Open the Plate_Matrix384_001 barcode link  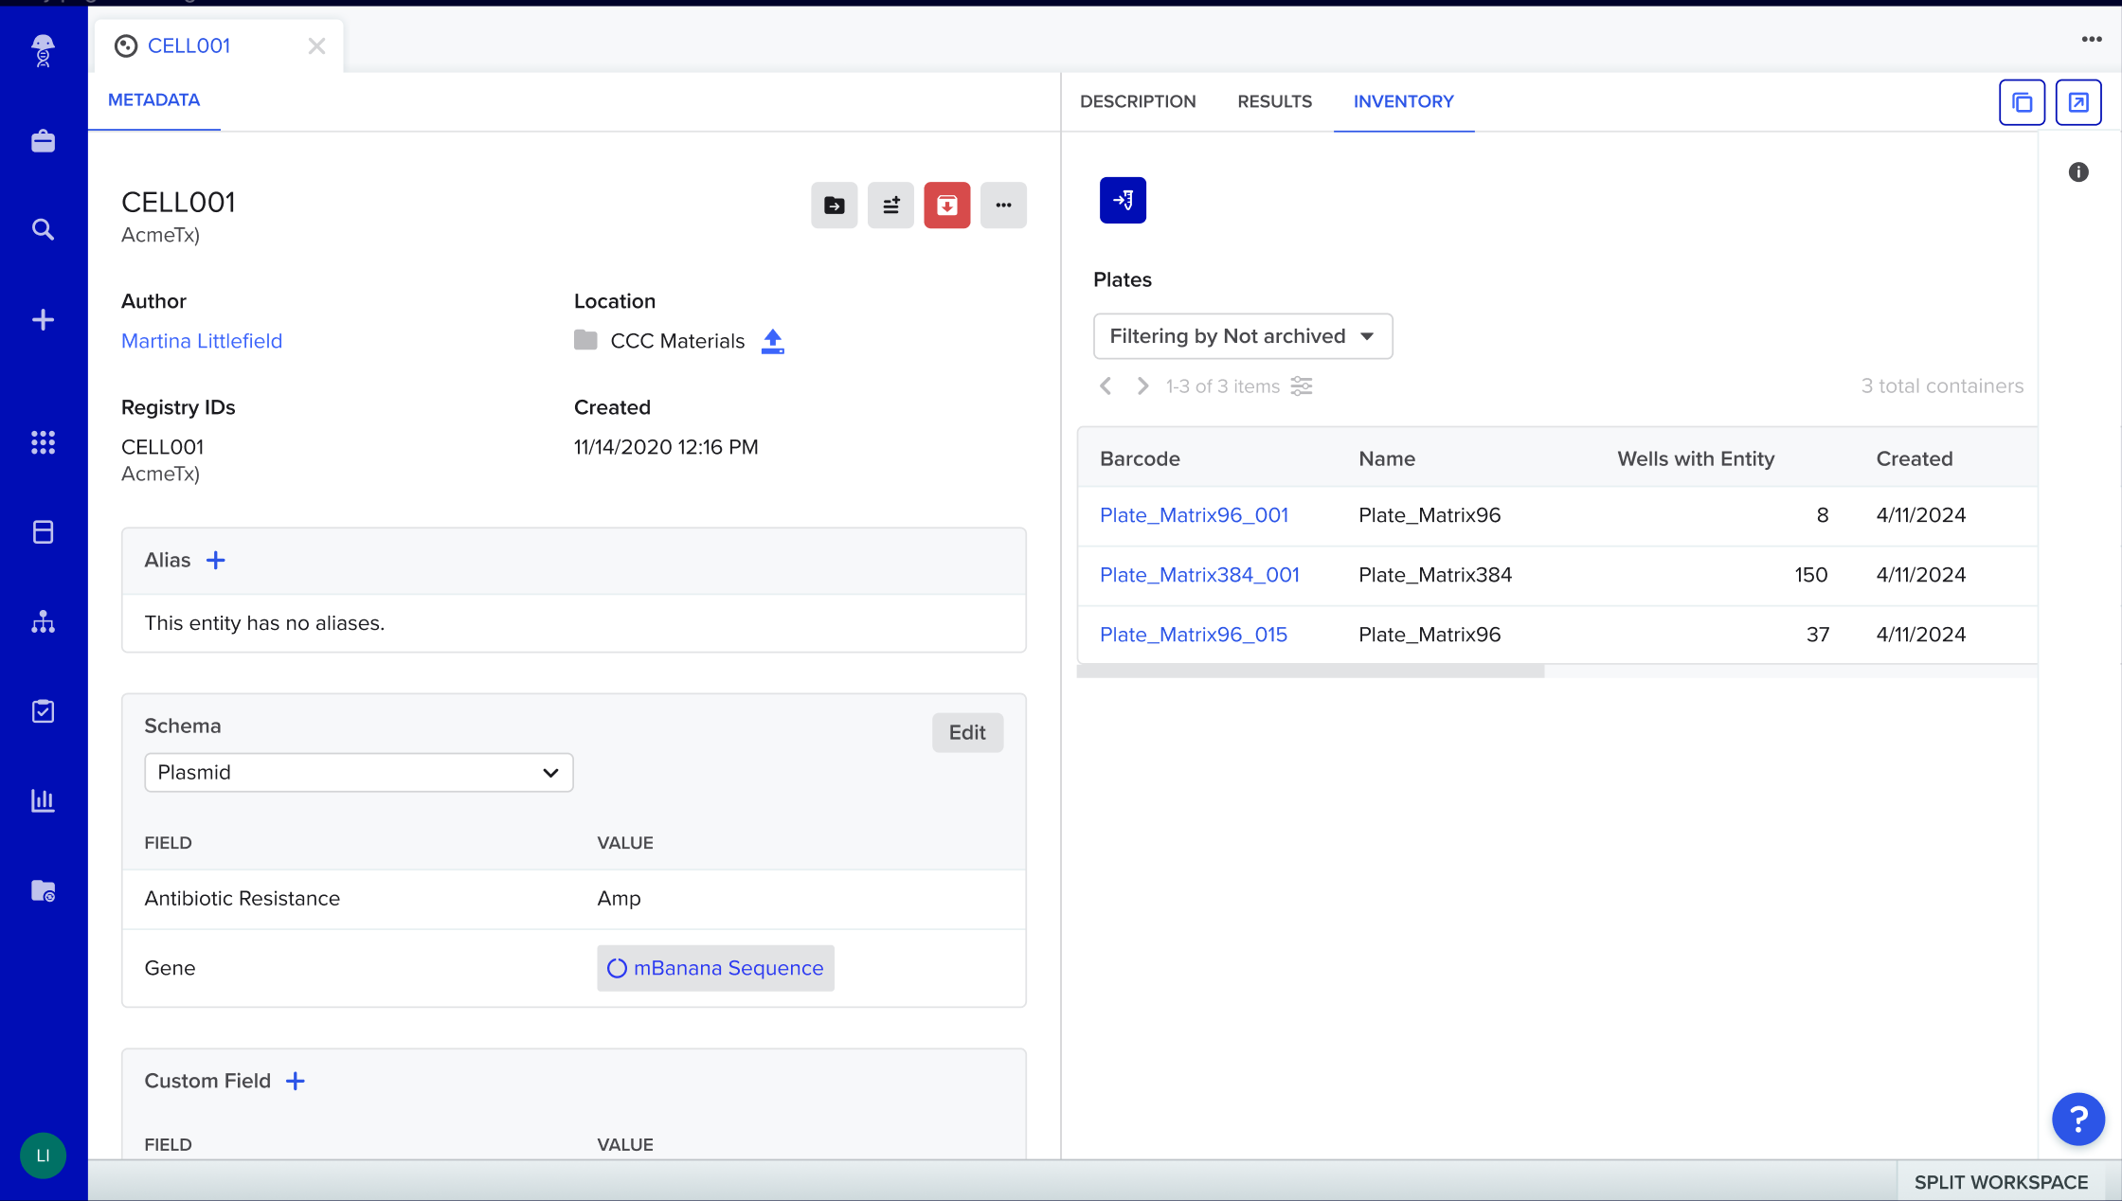click(1199, 575)
